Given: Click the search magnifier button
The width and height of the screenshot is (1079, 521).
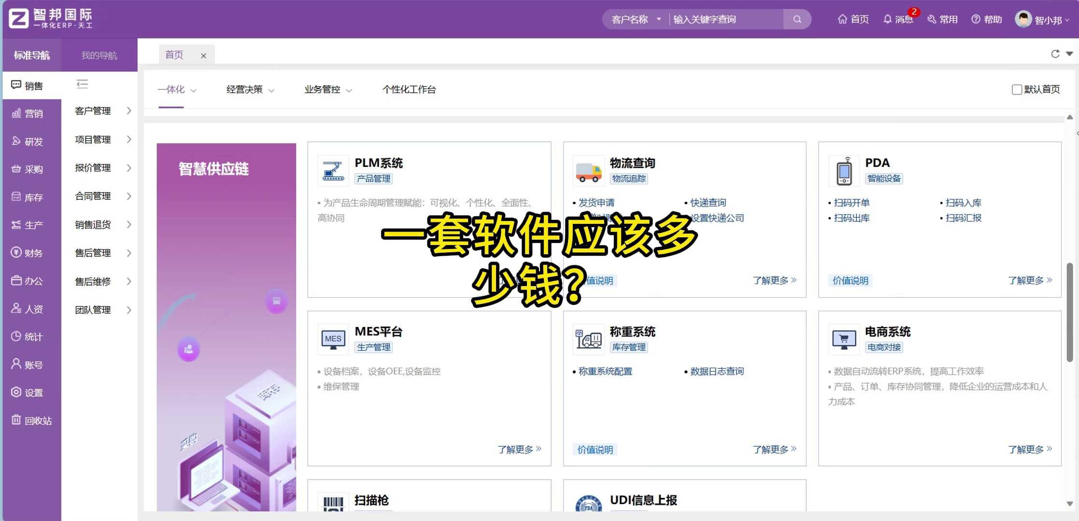Looking at the screenshot, I should pos(797,19).
